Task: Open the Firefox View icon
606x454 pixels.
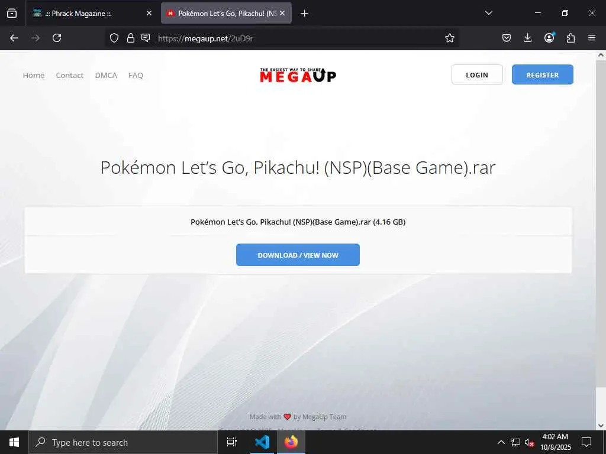Action: pos(12,13)
